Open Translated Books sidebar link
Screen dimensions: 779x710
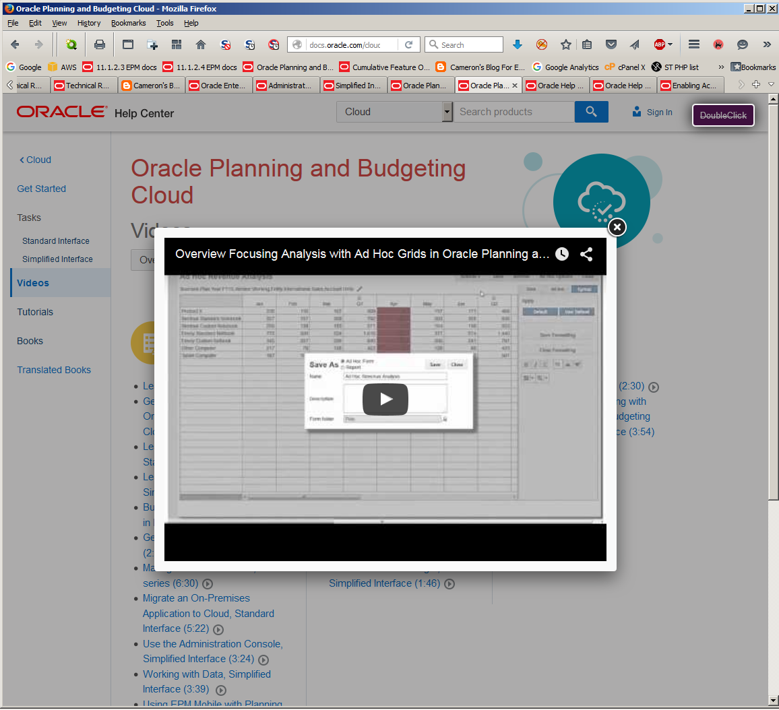54,370
